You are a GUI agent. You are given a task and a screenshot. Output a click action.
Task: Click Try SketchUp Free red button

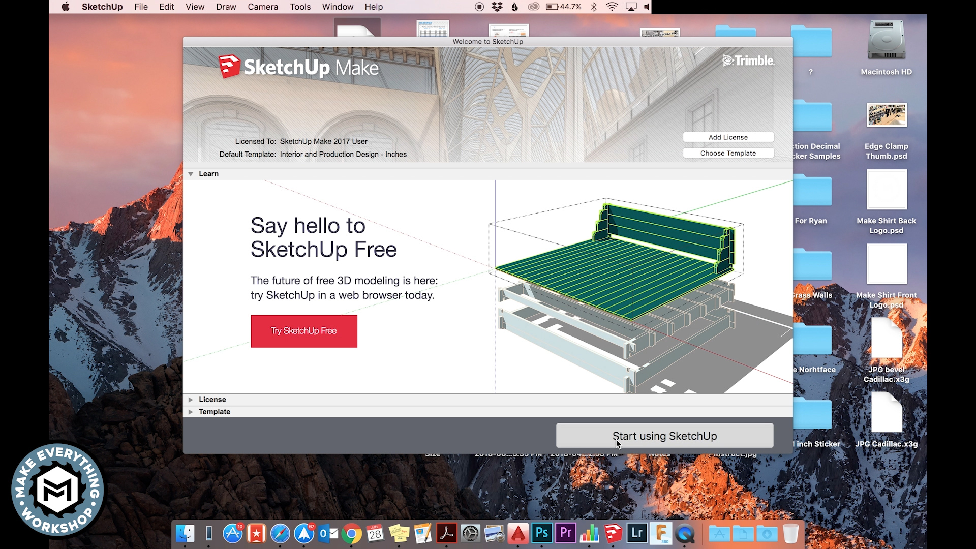click(303, 330)
